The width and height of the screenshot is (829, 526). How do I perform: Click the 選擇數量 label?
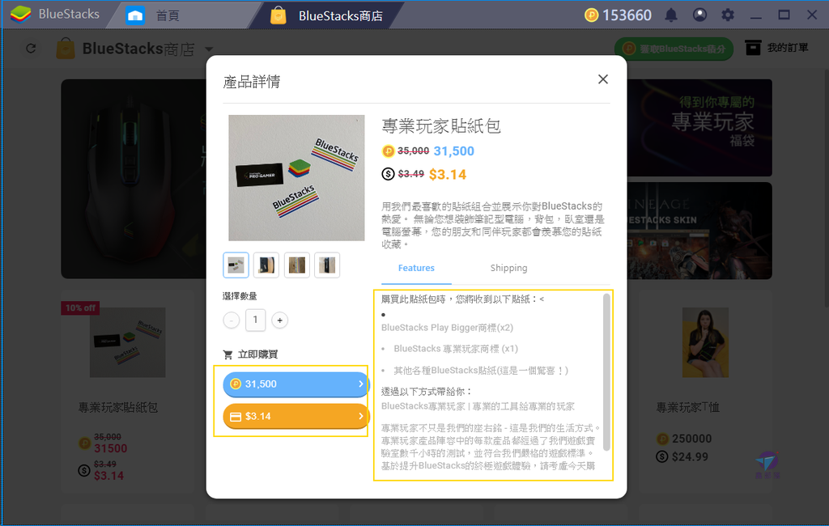click(240, 296)
